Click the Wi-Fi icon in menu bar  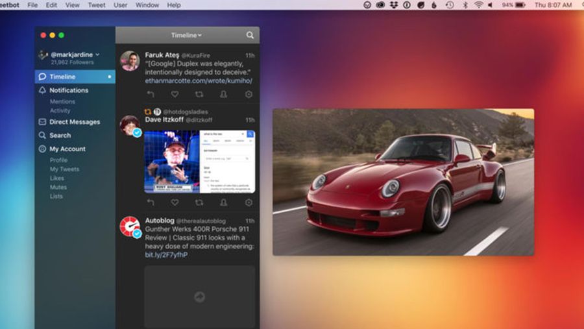[479, 5]
